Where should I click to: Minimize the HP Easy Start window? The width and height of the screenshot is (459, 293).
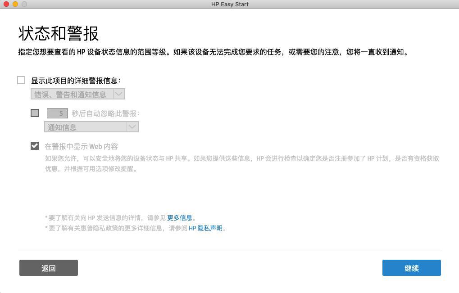[x=15, y=4]
